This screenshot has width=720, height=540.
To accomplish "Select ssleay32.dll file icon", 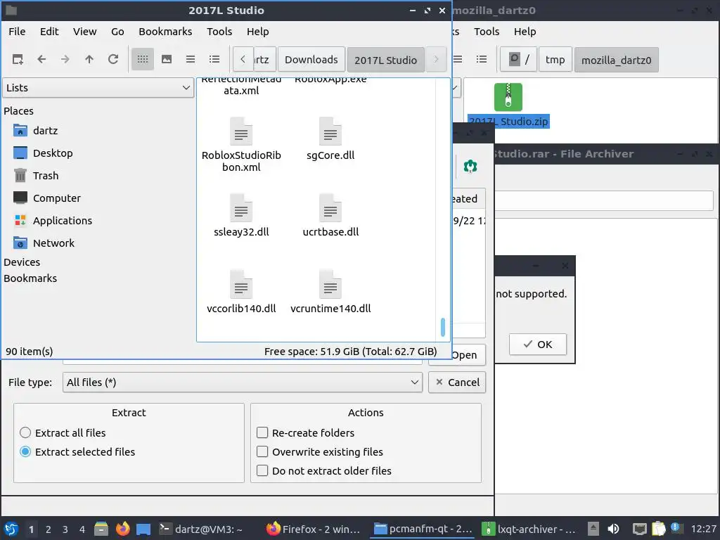I will tap(241, 208).
